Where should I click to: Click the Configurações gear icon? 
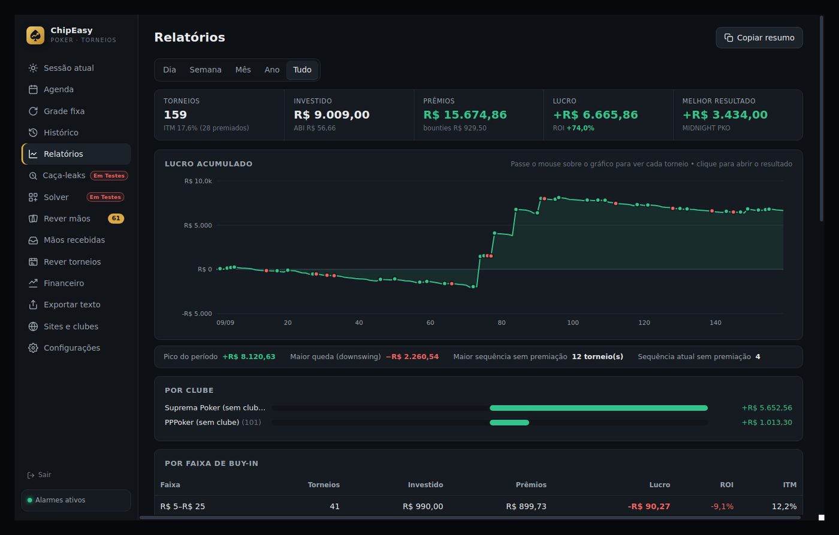click(33, 348)
